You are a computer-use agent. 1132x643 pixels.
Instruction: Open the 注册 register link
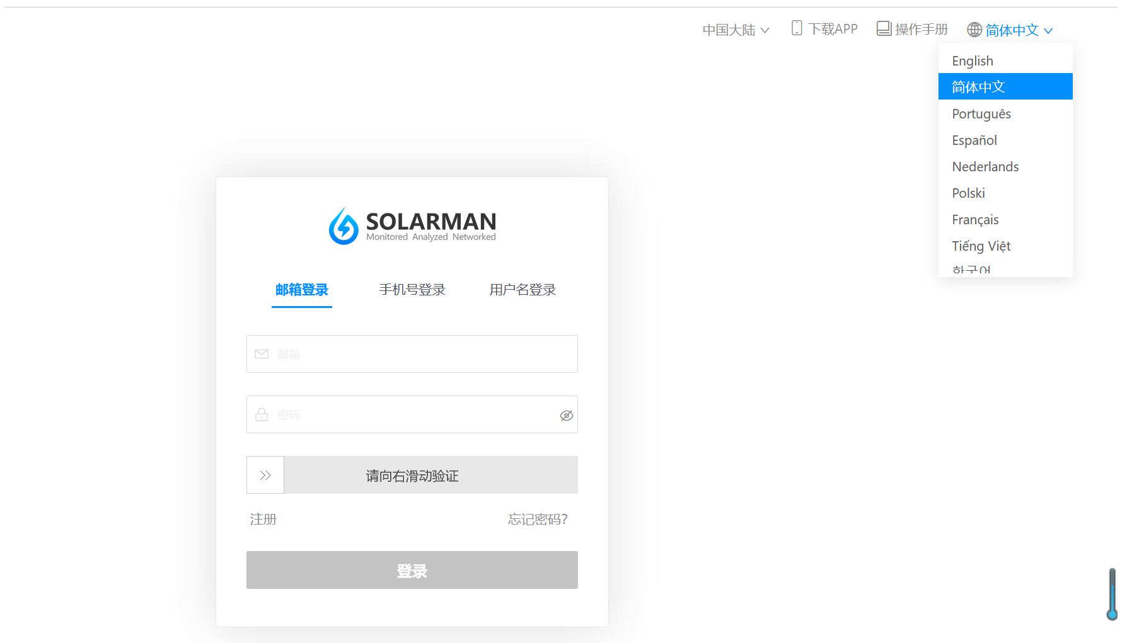263,519
